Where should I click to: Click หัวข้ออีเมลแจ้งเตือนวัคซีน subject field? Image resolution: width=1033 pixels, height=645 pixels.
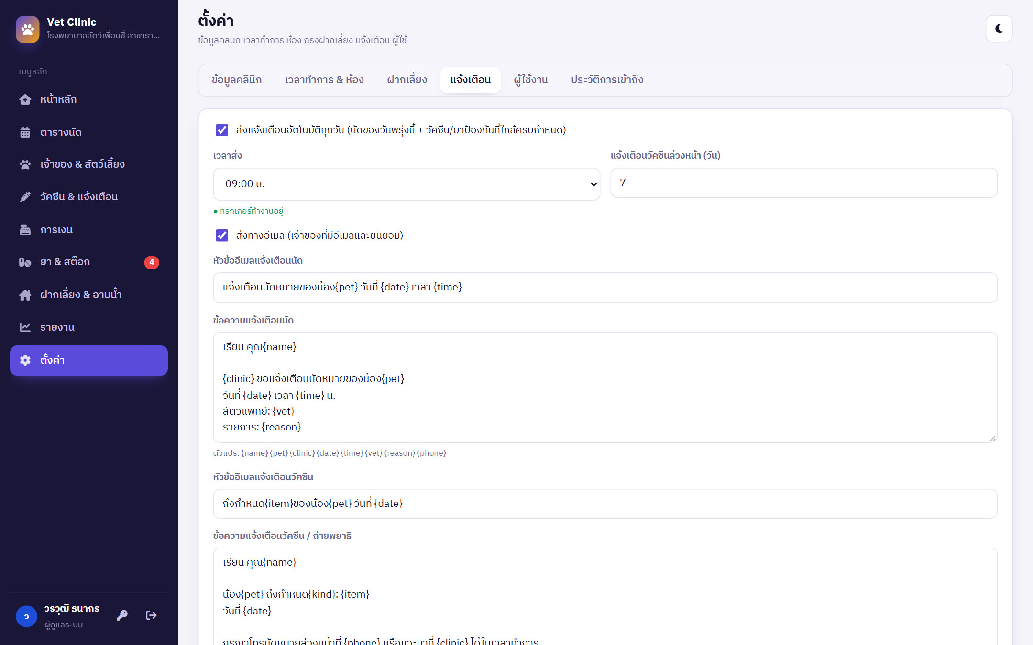[605, 504]
